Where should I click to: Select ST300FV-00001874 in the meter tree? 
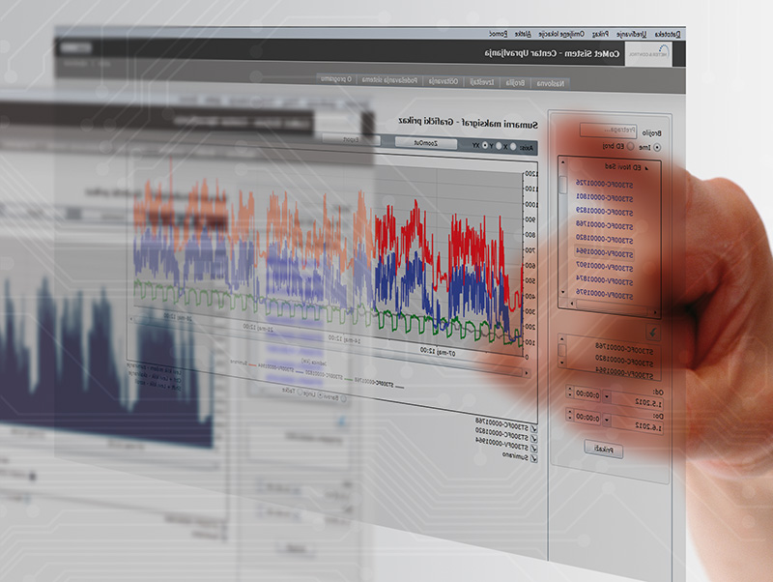(605, 280)
